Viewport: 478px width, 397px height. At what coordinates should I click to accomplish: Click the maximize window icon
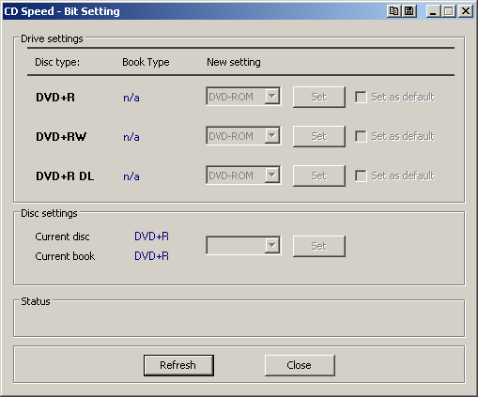tap(449, 11)
